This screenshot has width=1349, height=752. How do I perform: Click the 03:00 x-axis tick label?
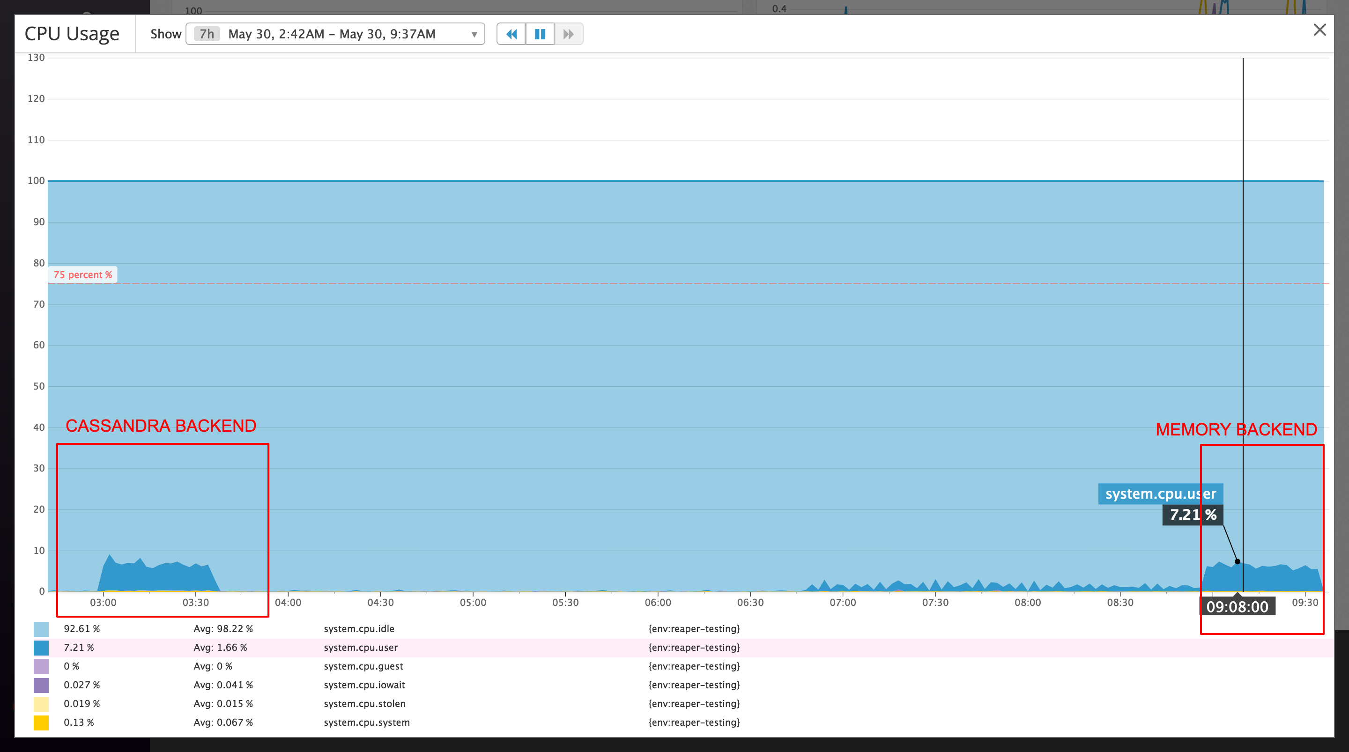point(103,603)
